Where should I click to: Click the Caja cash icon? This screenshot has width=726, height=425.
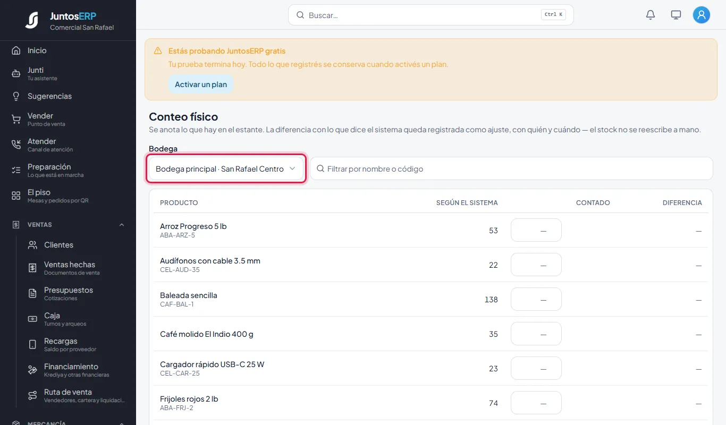[x=32, y=319]
